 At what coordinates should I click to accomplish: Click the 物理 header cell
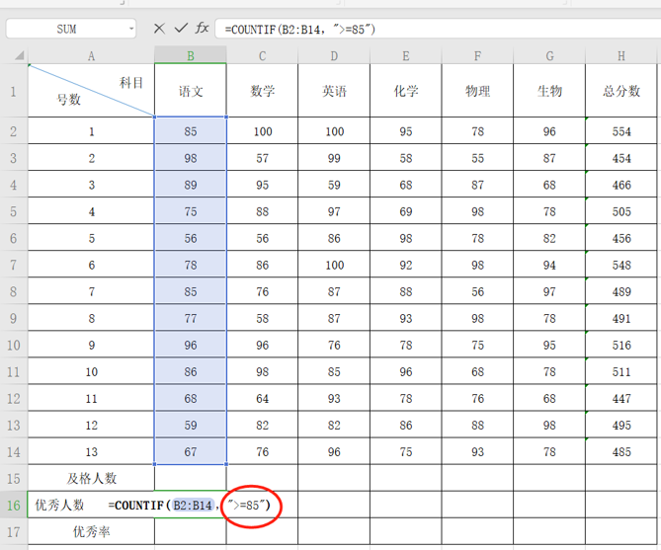477,91
